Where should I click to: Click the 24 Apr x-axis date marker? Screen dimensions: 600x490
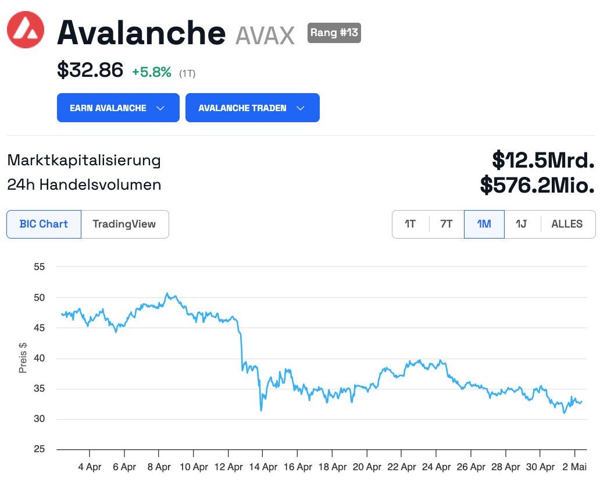[x=436, y=467]
